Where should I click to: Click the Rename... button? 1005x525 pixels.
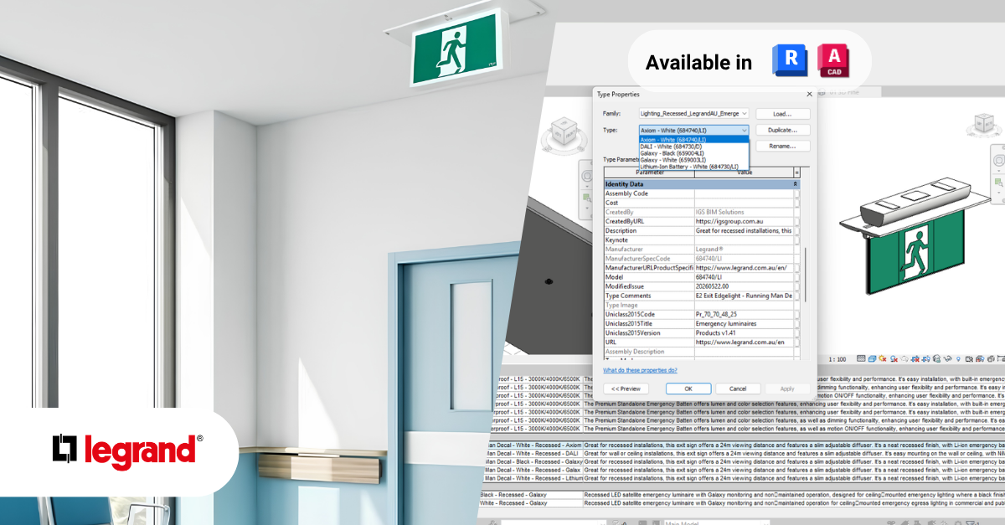coord(783,146)
